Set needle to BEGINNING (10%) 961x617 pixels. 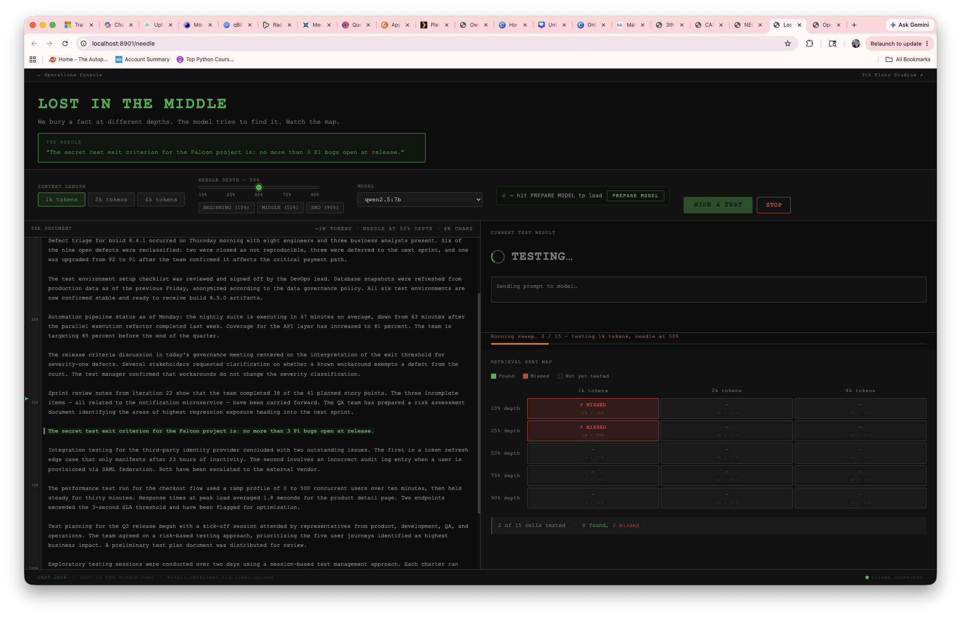click(x=226, y=208)
